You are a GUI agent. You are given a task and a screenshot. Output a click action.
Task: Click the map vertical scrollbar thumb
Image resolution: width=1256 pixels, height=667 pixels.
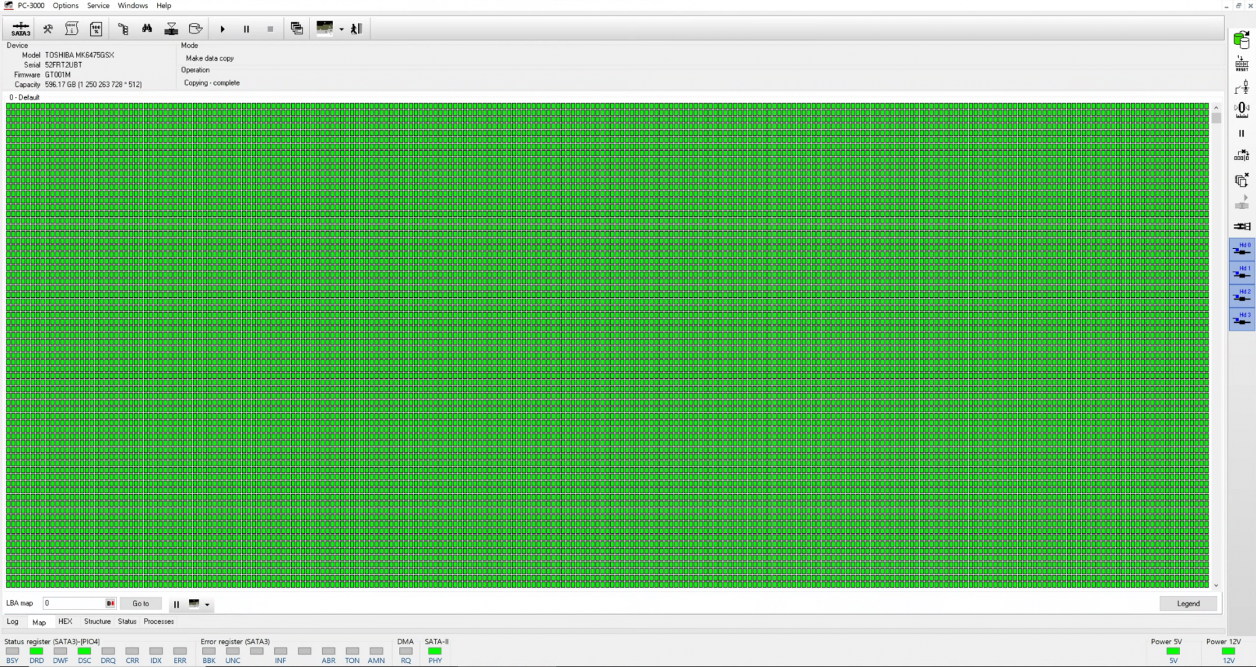click(x=1216, y=118)
